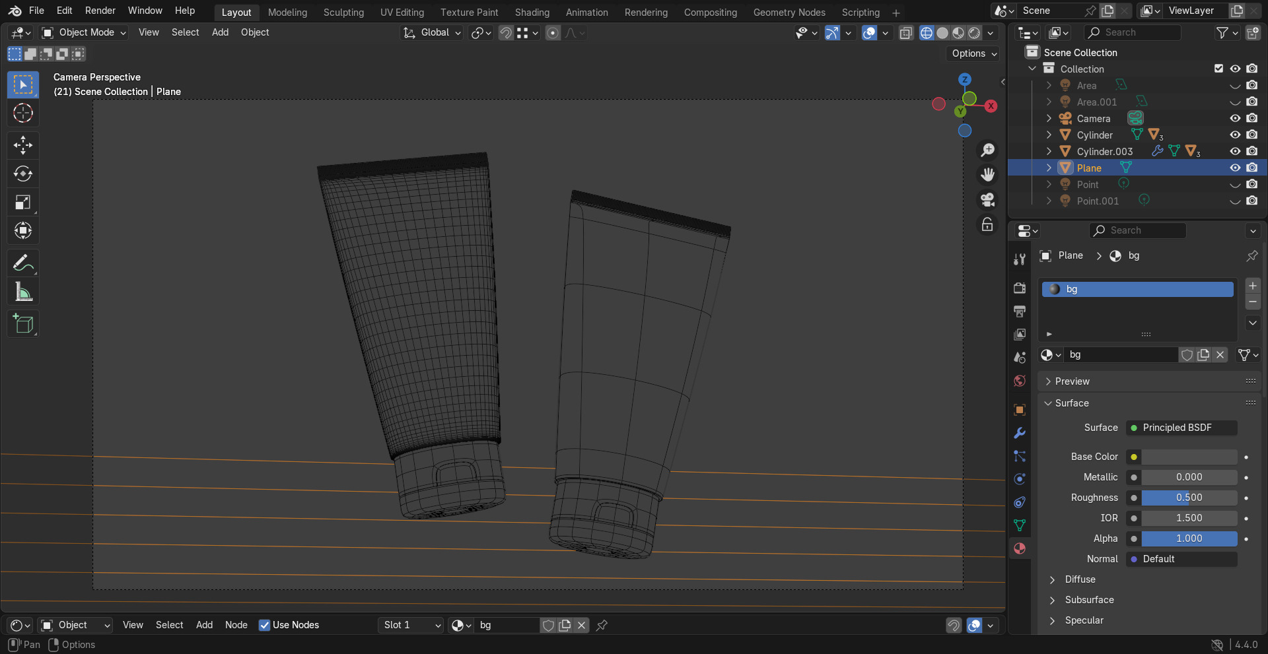The height and width of the screenshot is (654, 1268).
Task: Show the Area light in viewport
Action: (1235, 85)
